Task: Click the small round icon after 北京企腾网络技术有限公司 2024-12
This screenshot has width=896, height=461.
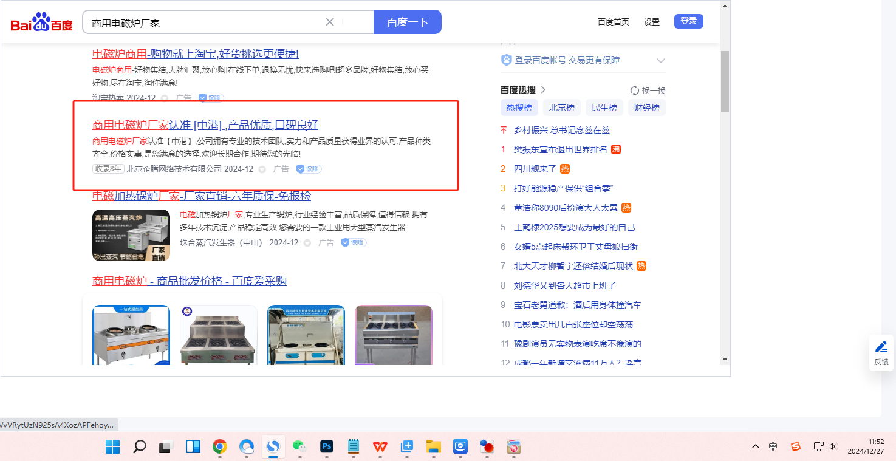Action: pos(262,169)
